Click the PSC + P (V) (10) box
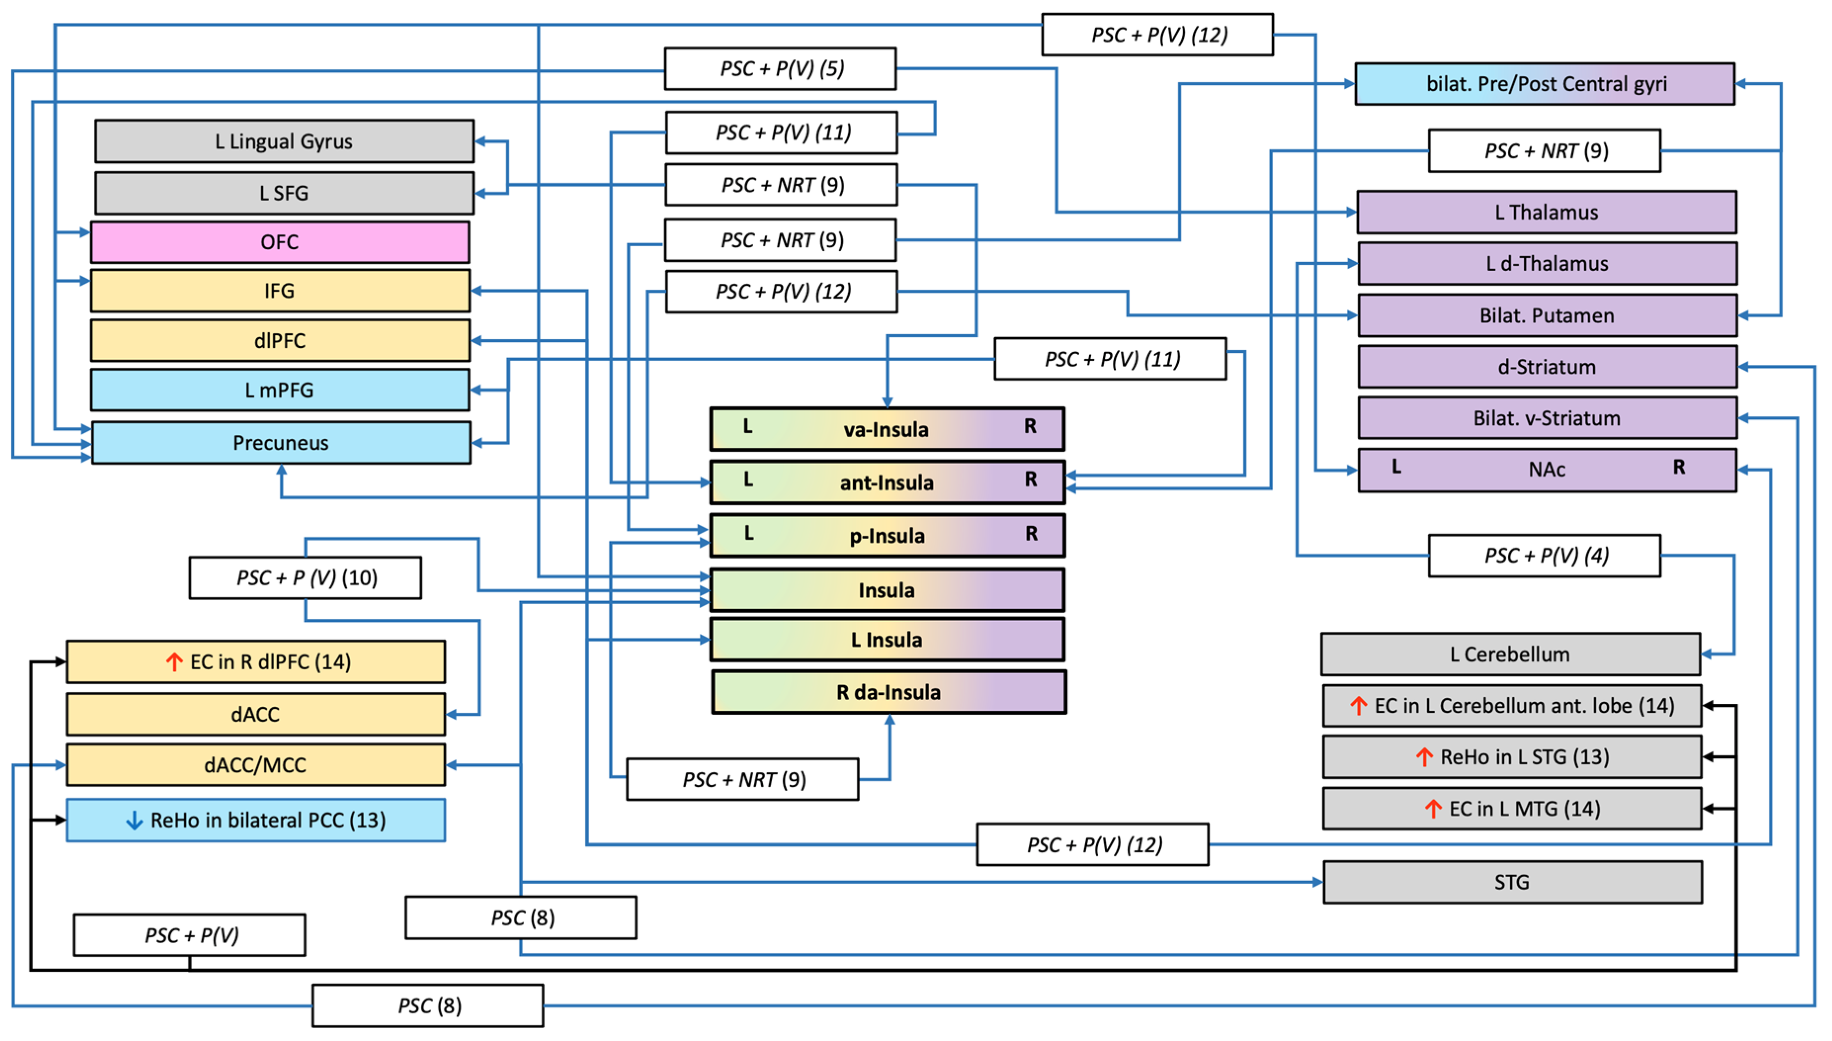 (305, 578)
